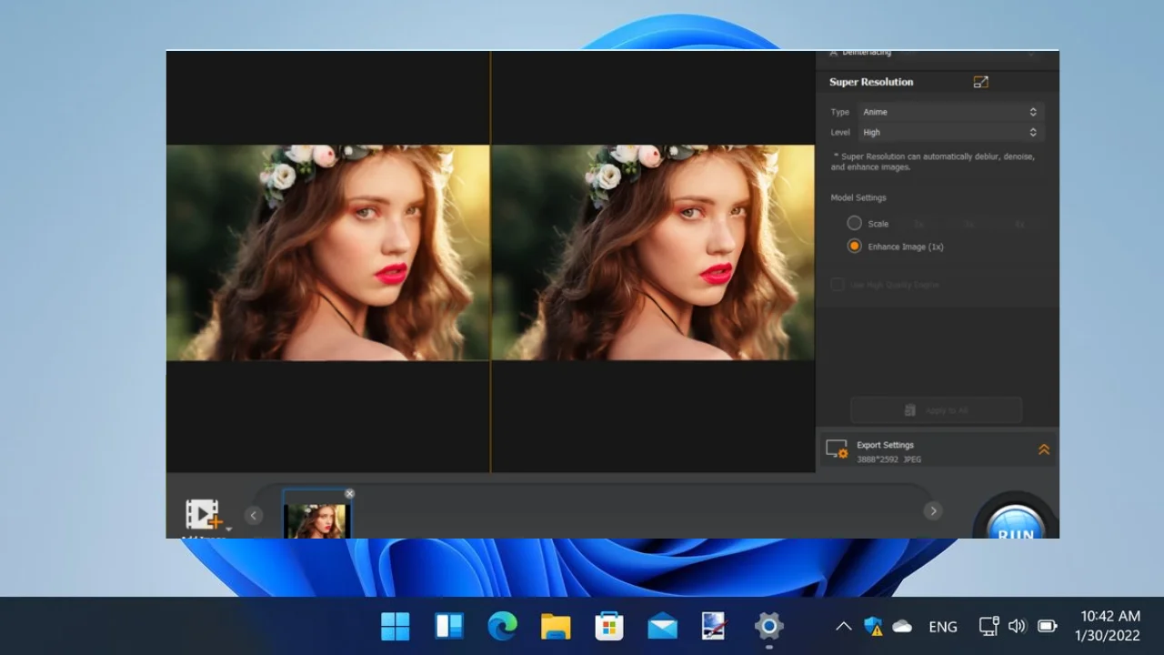Click the image app icon beside Mail
The width and height of the screenshot is (1164, 655).
pyautogui.click(x=715, y=626)
